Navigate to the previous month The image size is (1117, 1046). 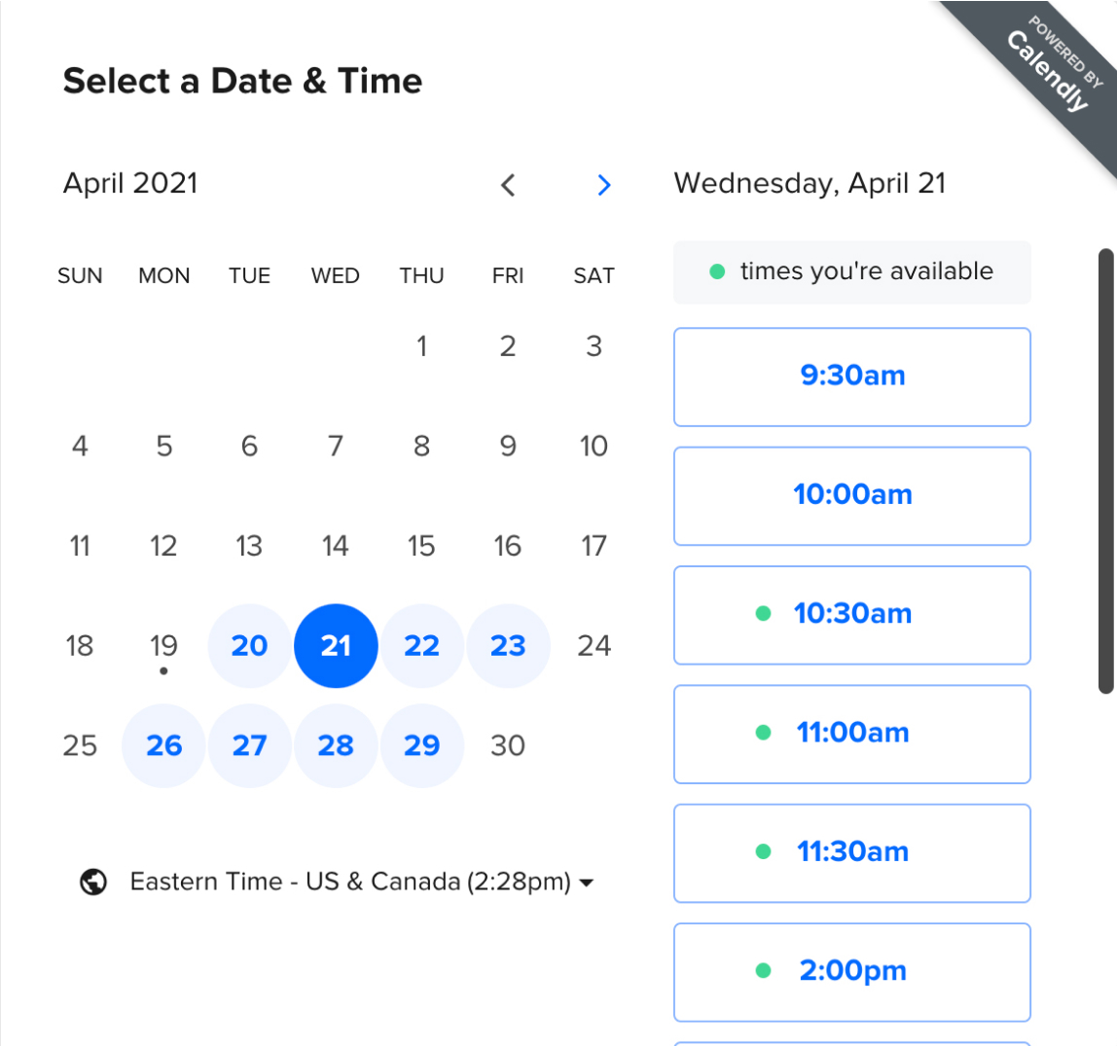pos(508,185)
